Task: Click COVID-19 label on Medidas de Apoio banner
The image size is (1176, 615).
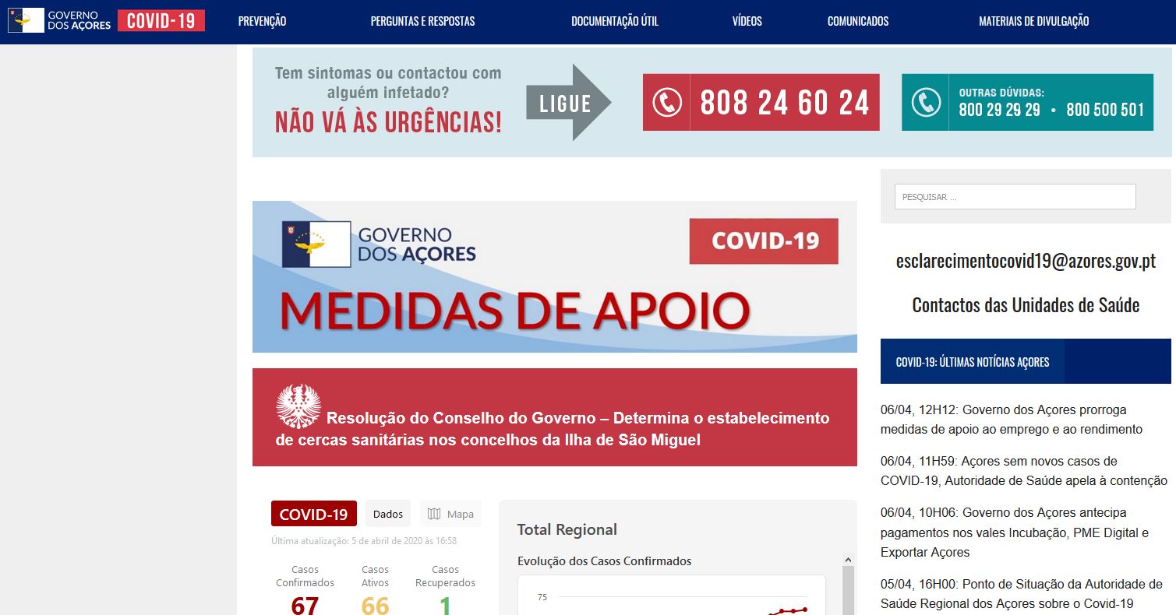Action: click(764, 241)
